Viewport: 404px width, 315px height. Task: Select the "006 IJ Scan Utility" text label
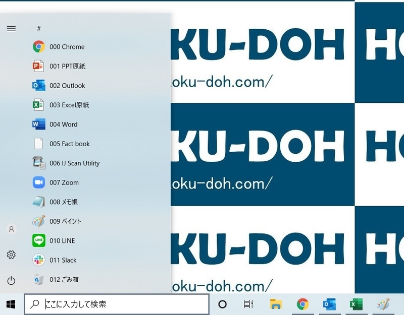pos(74,163)
